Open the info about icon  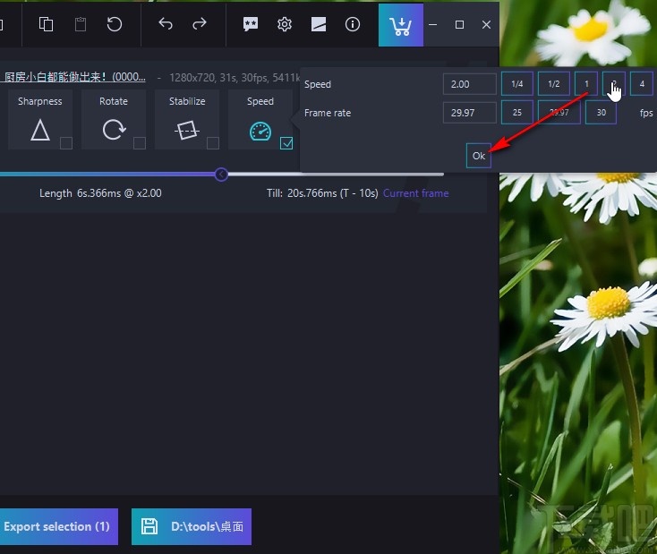tap(353, 24)
